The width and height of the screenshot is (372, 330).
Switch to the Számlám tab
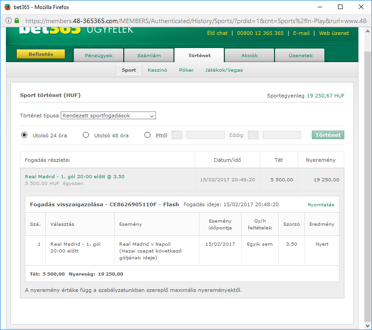[x=149, y=55]
